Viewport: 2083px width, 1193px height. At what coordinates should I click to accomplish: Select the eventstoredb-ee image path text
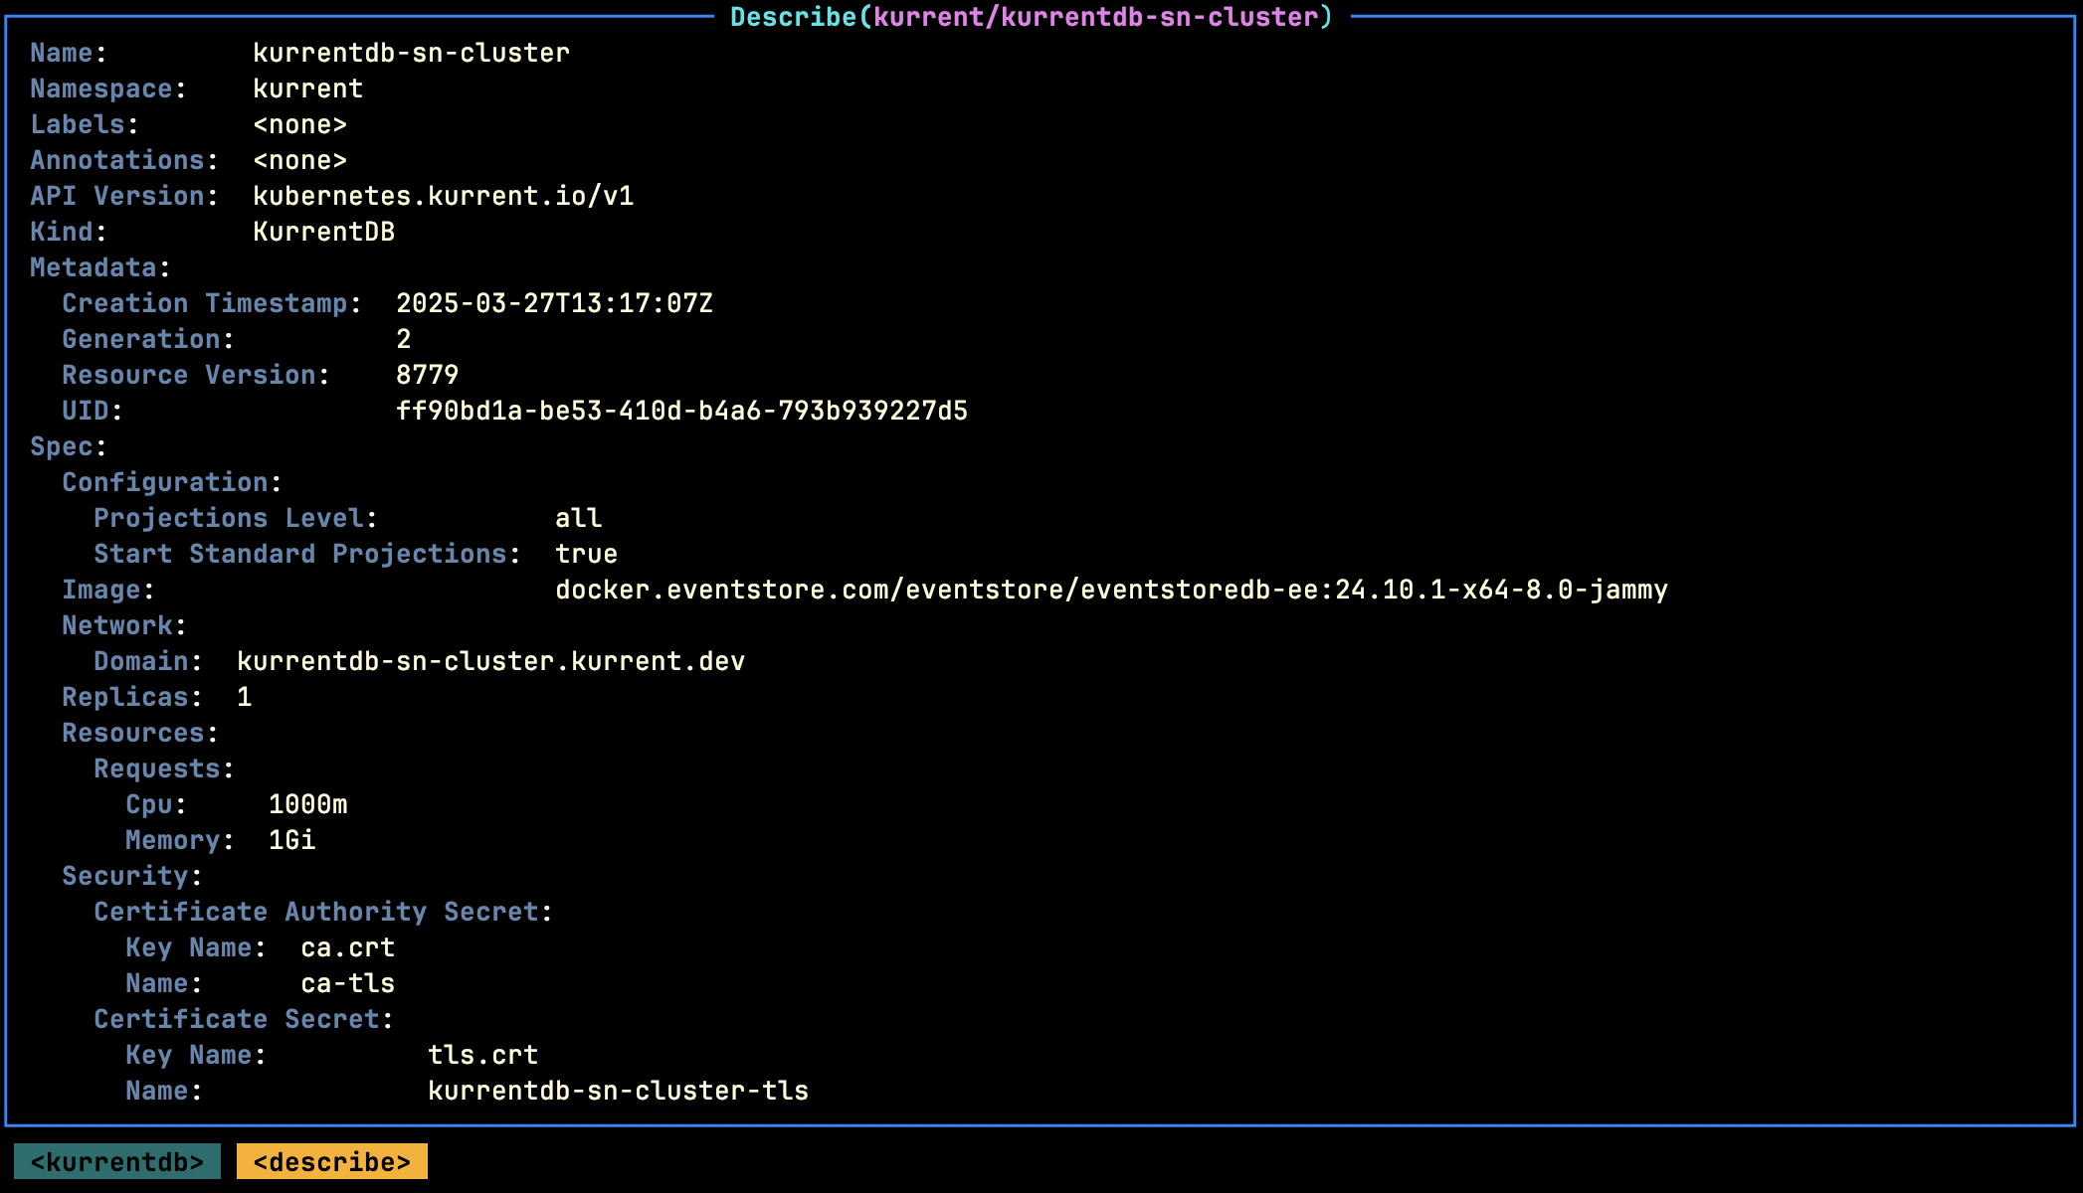coord(1112,589)
